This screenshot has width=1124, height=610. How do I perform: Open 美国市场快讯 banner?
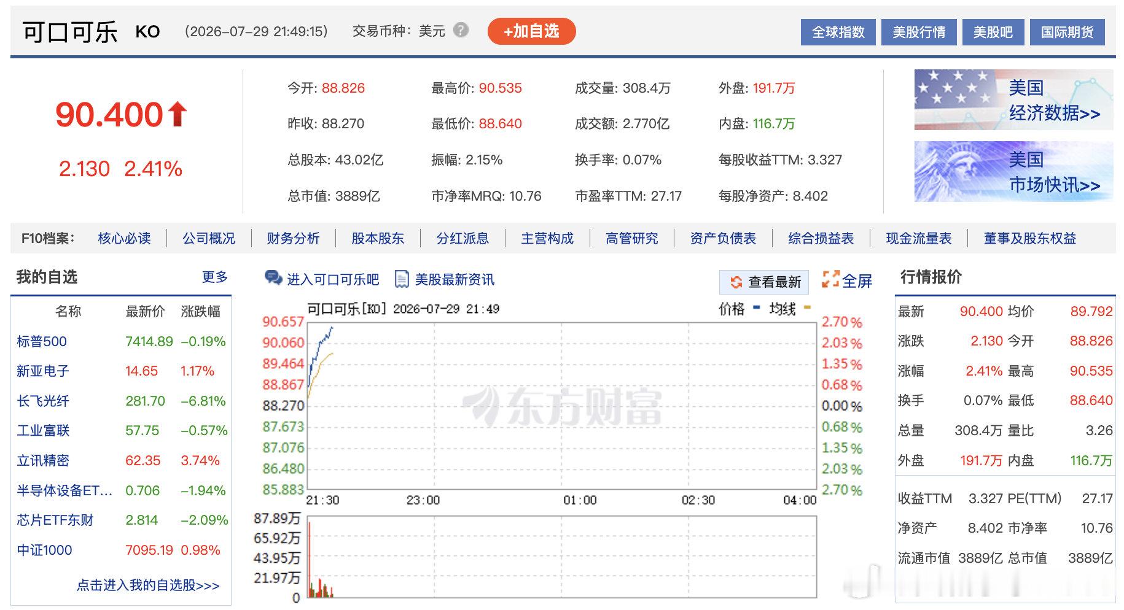1013,172
